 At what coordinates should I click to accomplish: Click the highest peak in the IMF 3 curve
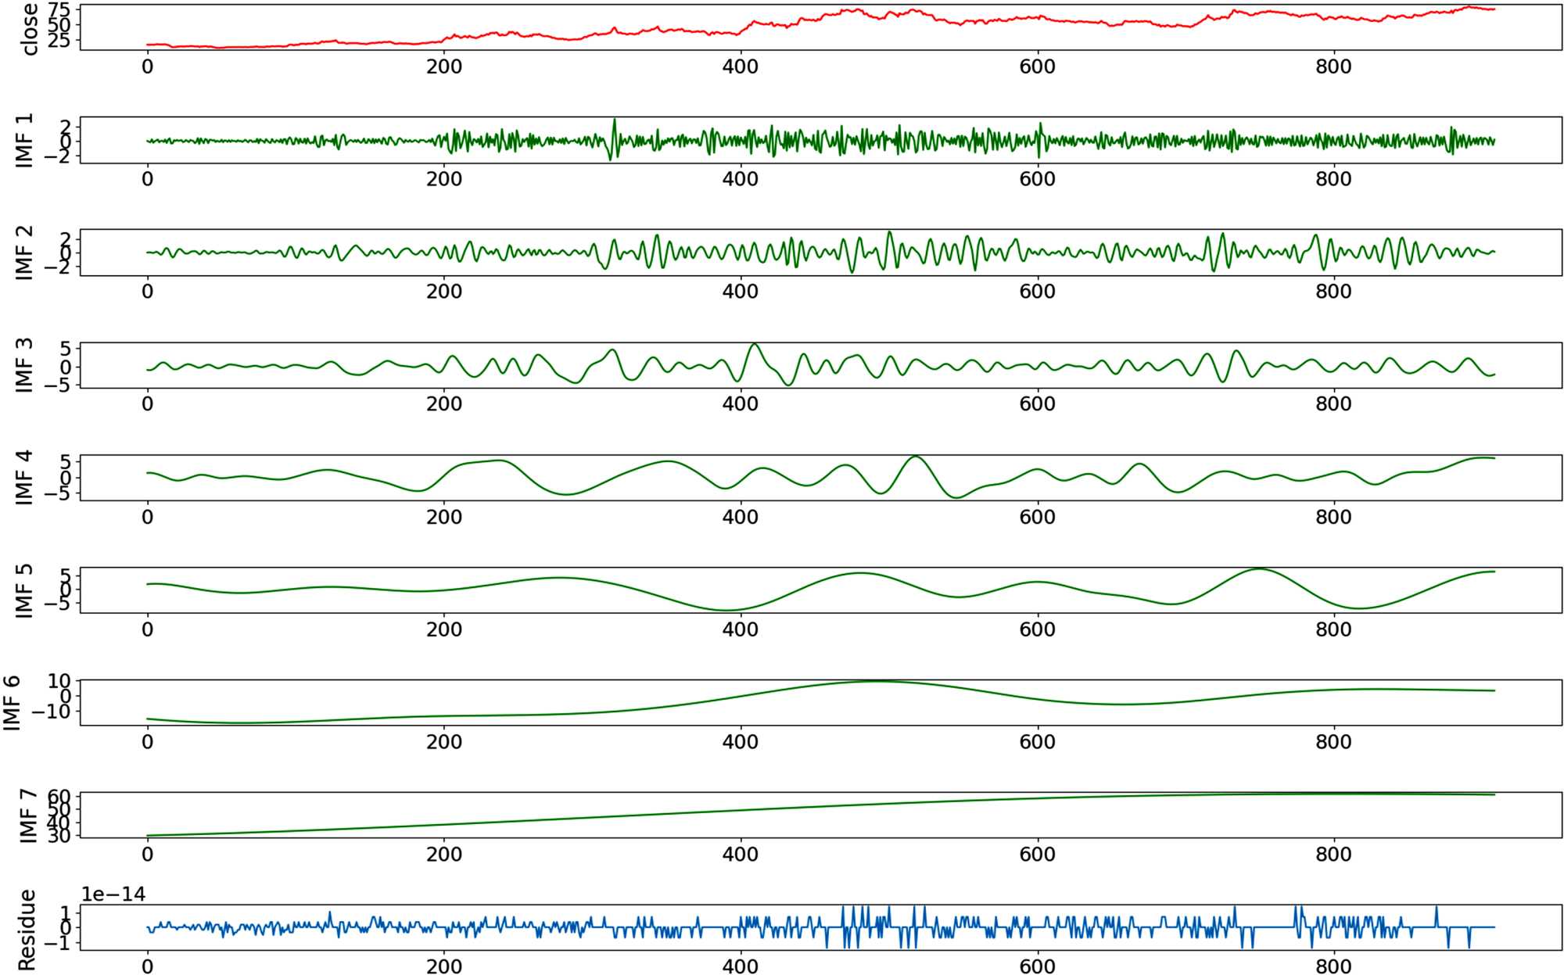point(754,344)
